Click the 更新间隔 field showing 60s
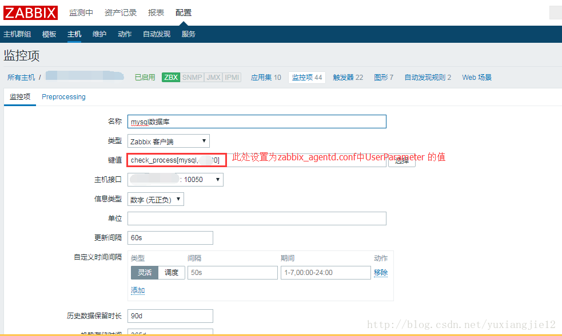 coord(170,238)
